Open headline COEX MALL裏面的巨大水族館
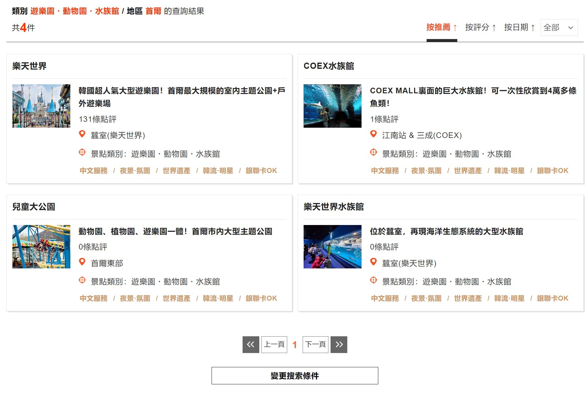This screenshot has width=588, height=393. tap(473, 97)
